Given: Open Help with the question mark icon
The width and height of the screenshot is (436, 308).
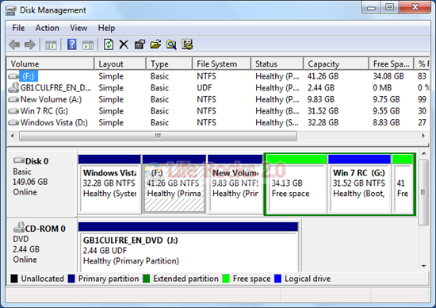Looking at the screenshot, I should pos(71,44).
